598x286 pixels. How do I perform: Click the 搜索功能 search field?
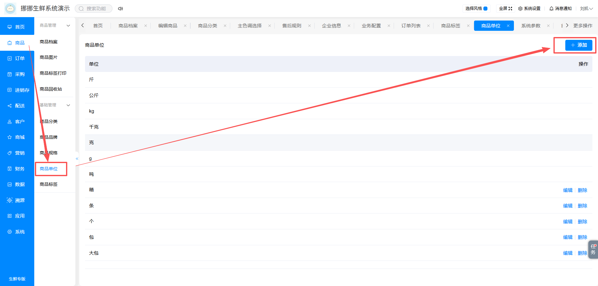tap(93, 9)
